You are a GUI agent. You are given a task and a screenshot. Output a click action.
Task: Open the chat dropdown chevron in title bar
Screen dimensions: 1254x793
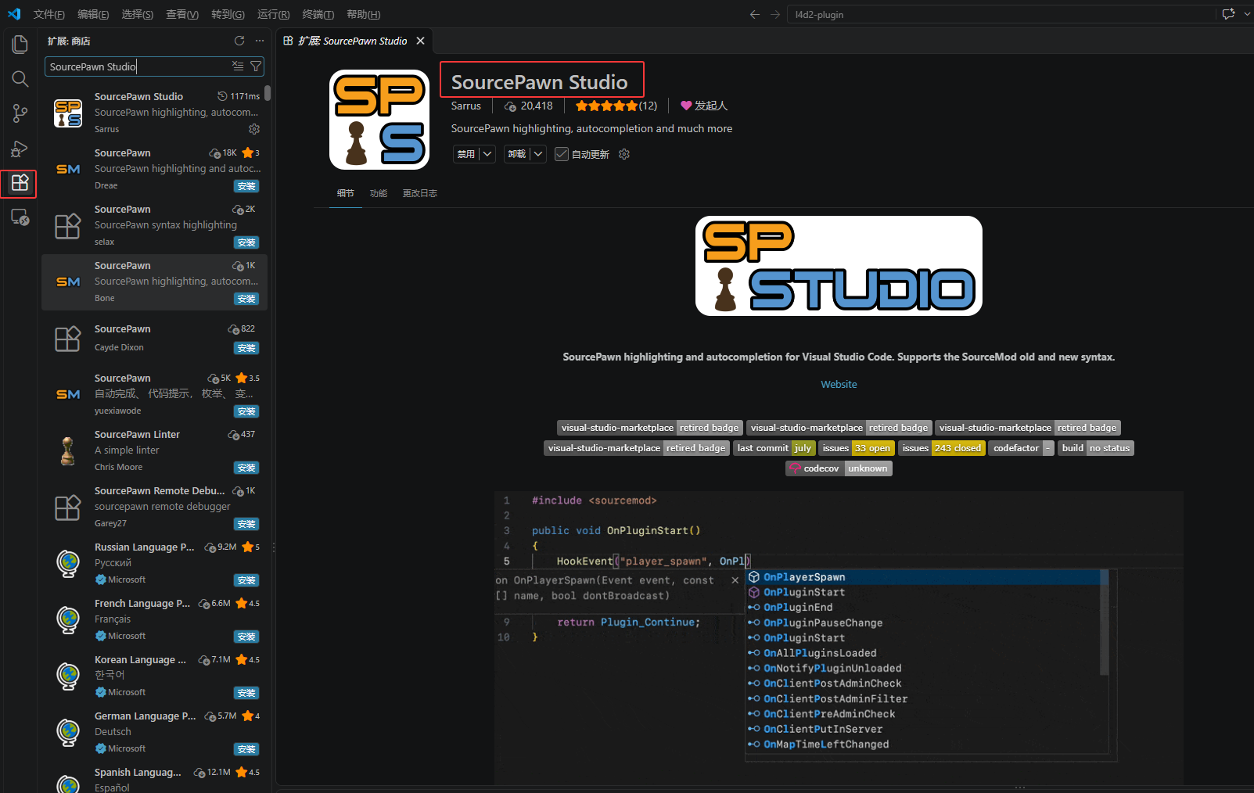click(1246, 14)
